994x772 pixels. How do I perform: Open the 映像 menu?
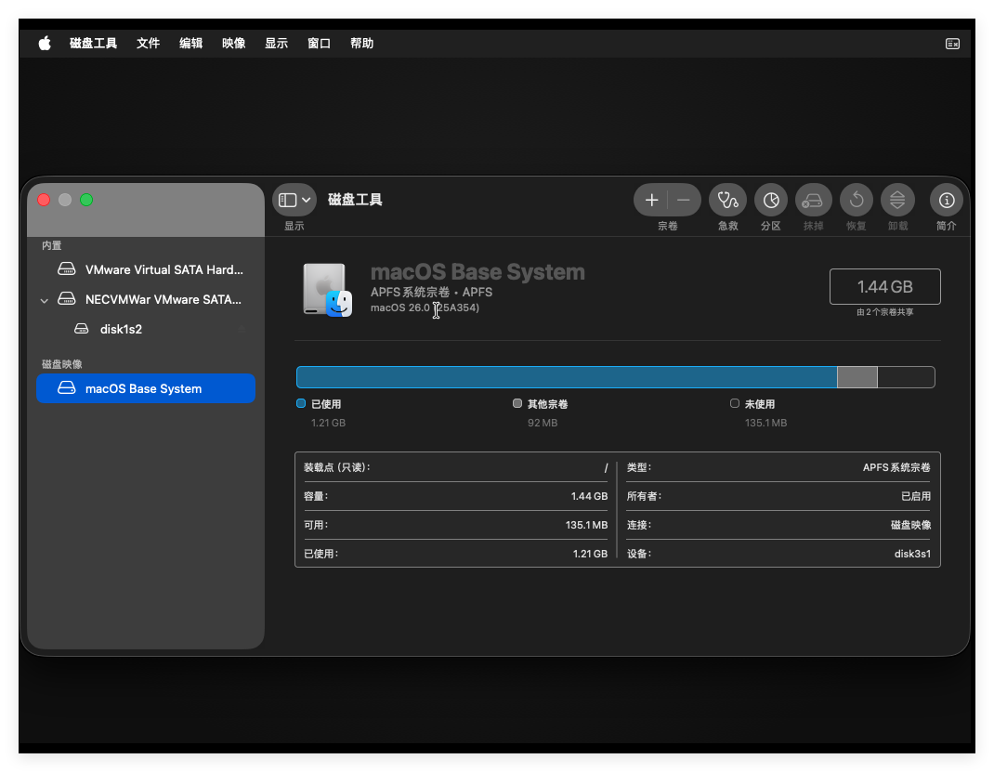coord(233,43)
